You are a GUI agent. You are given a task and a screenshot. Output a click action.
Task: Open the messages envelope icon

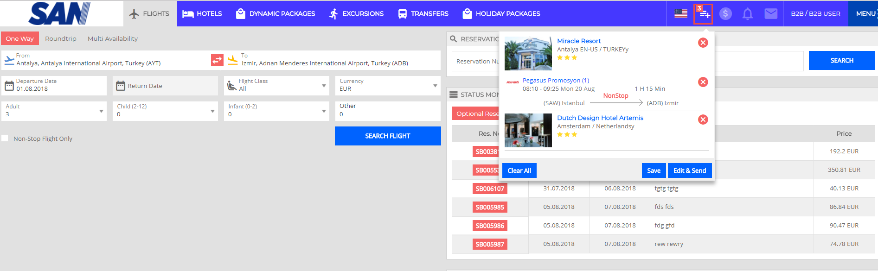coord(771,13)
